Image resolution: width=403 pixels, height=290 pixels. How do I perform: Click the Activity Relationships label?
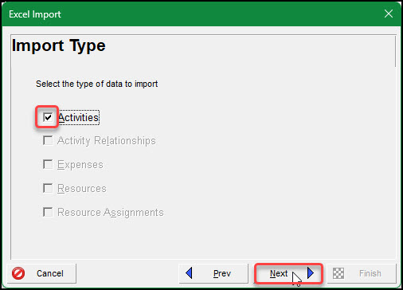[x=107, y=141]
